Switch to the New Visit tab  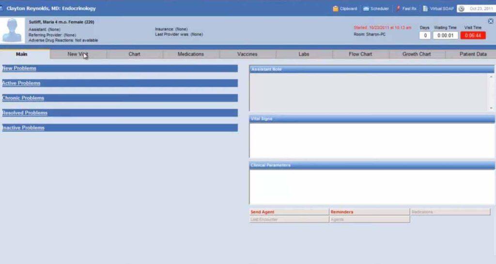pos(78,54)
